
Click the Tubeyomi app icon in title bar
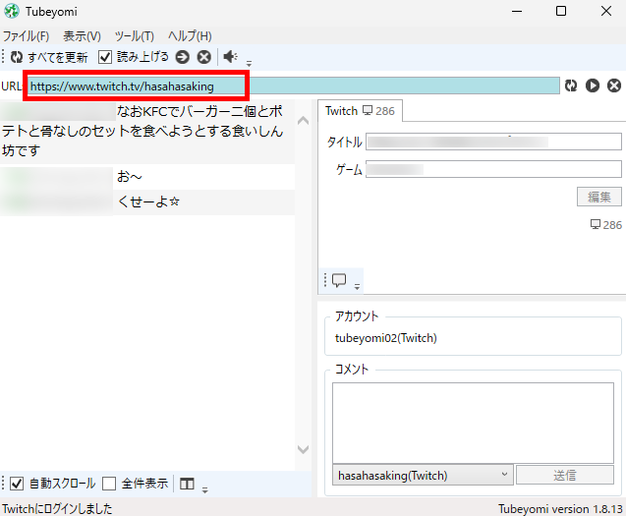point(12,11)
